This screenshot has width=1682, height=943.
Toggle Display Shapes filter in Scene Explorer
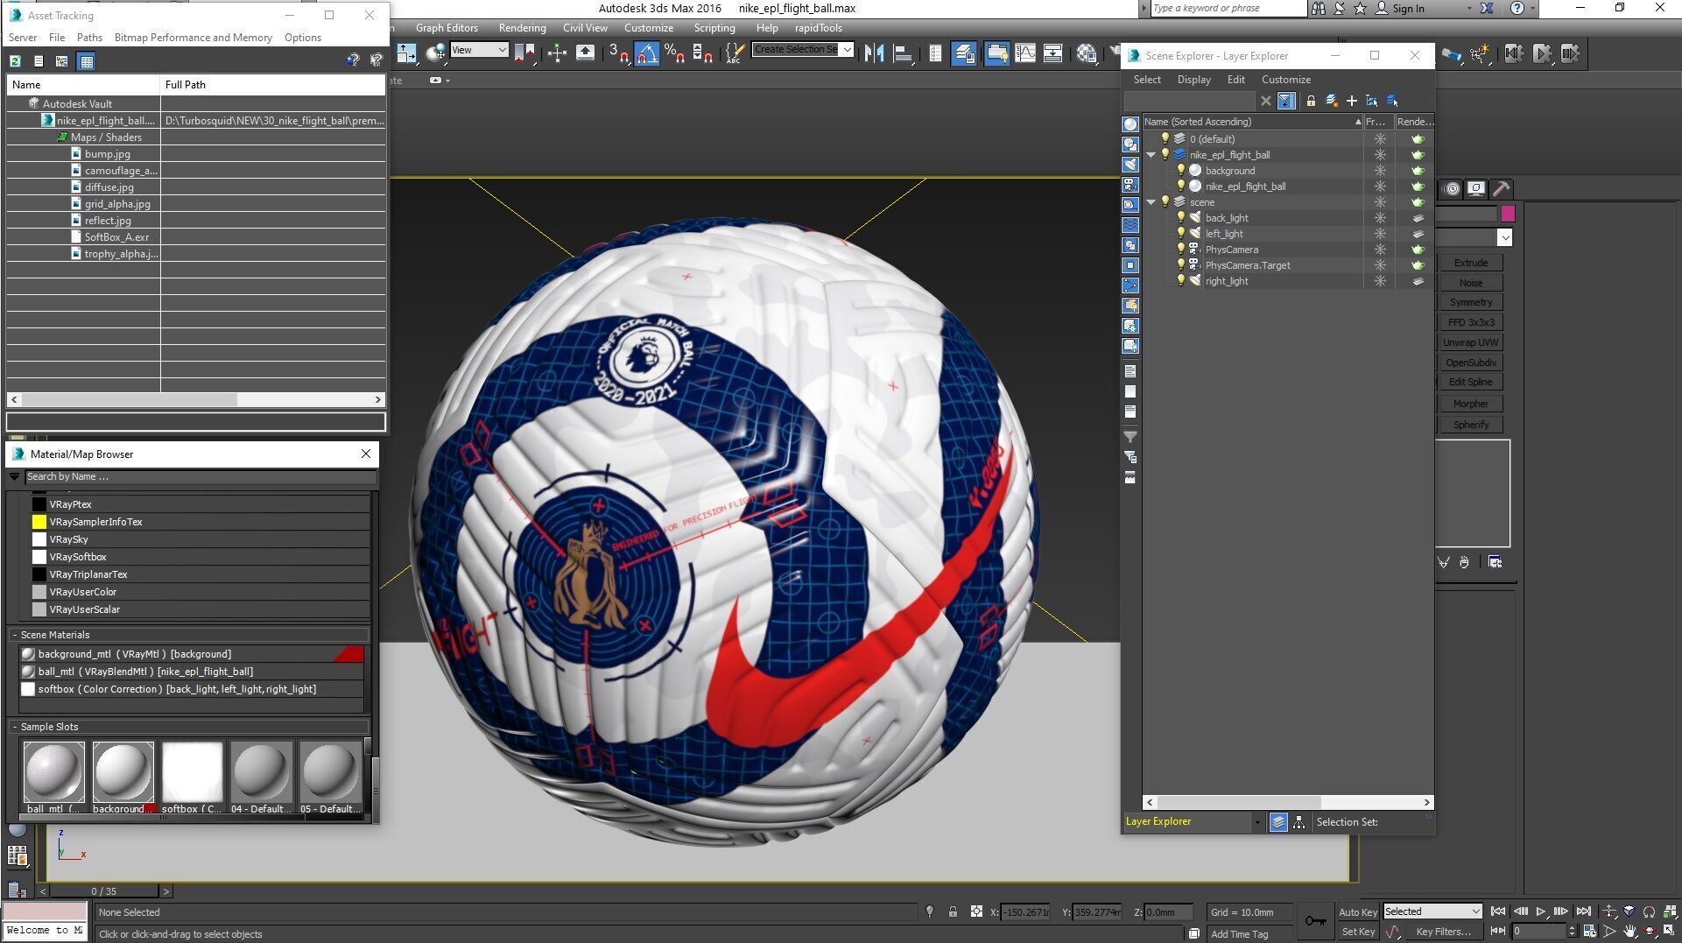click(x=1130, y=144)
